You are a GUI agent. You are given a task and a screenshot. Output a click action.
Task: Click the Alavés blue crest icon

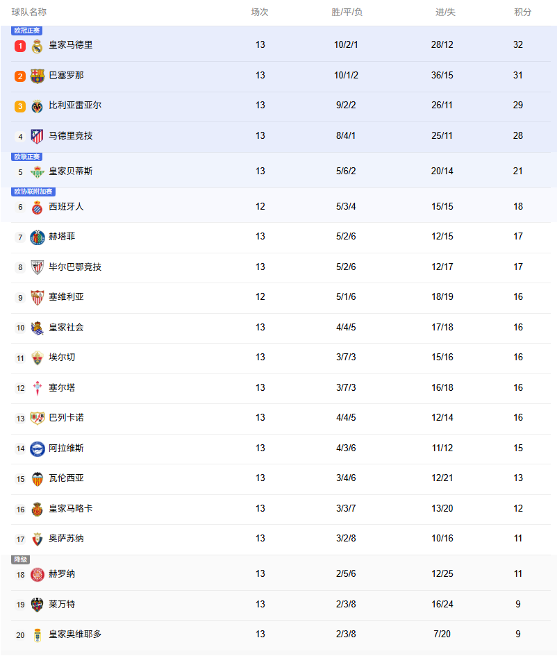(38, 448)
